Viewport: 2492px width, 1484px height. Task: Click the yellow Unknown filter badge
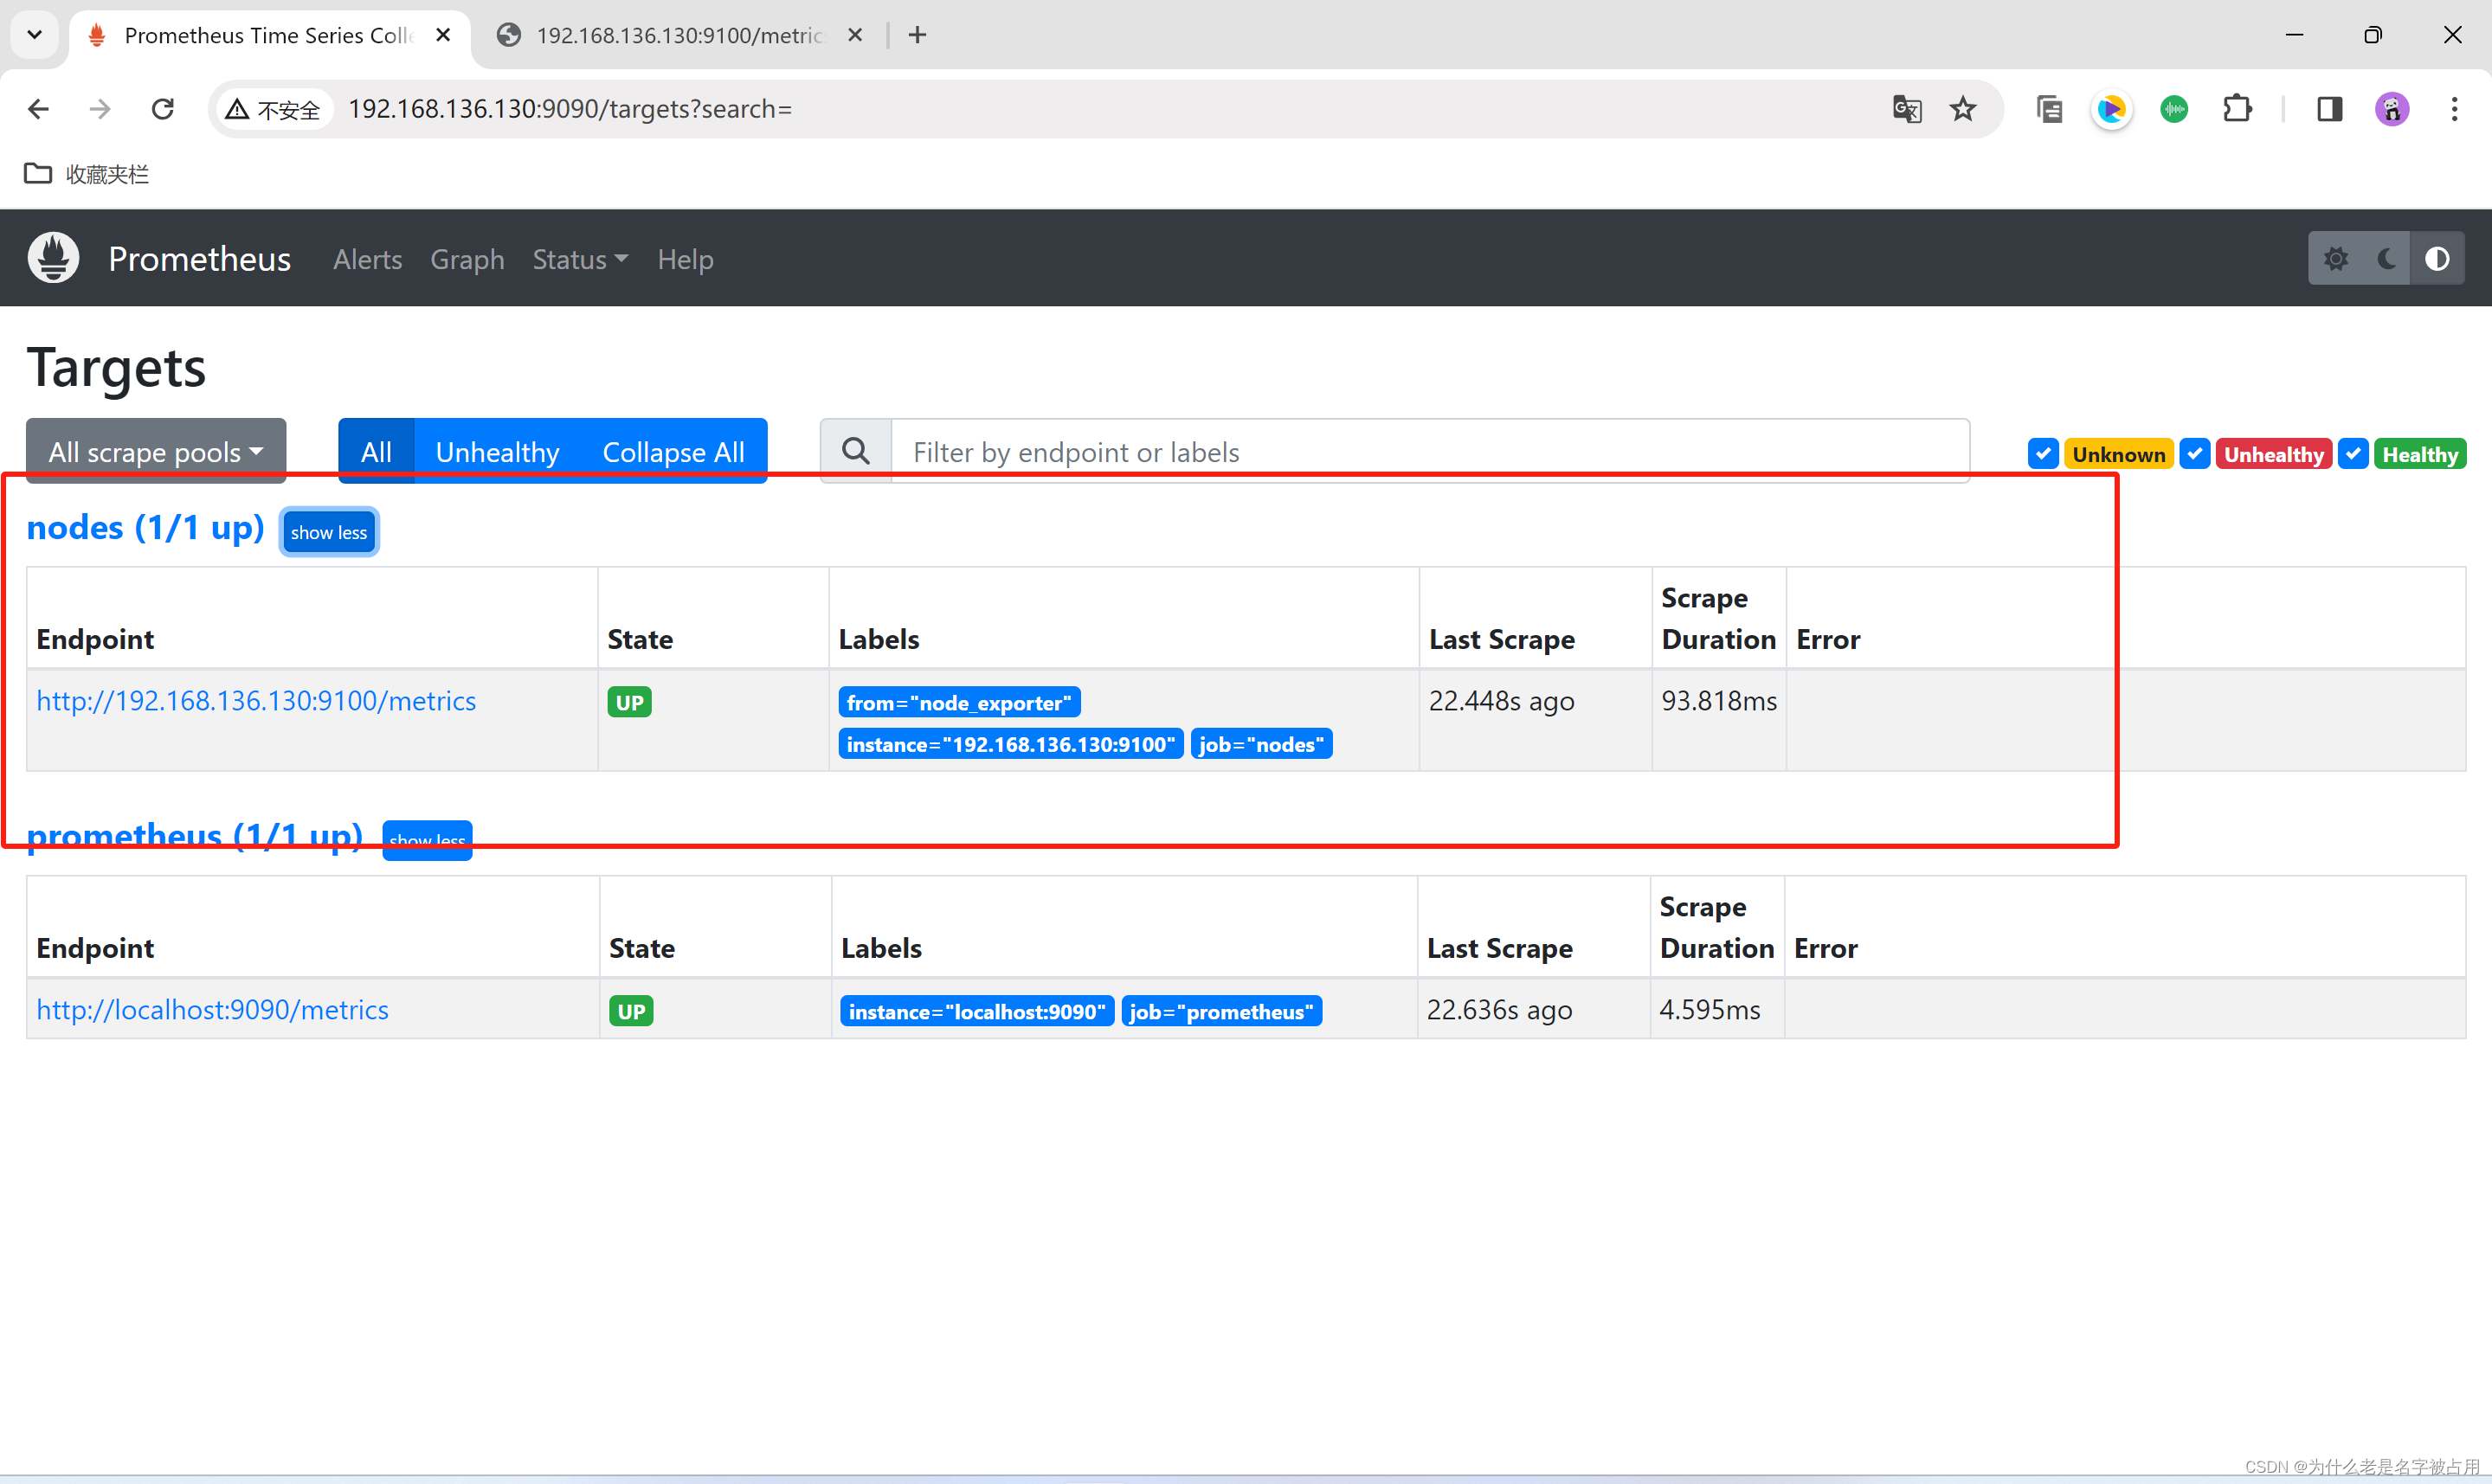(2118, 454)
